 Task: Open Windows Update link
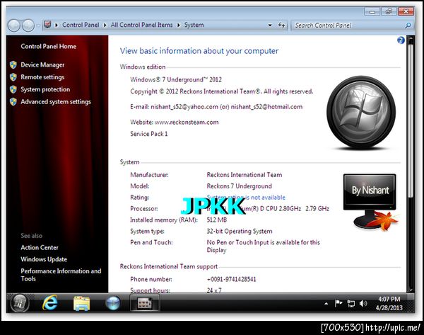(x=44, y=259)
